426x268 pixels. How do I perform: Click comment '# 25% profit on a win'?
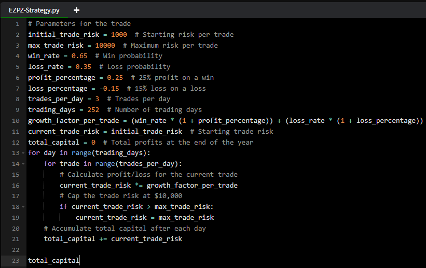pos(172,78)
